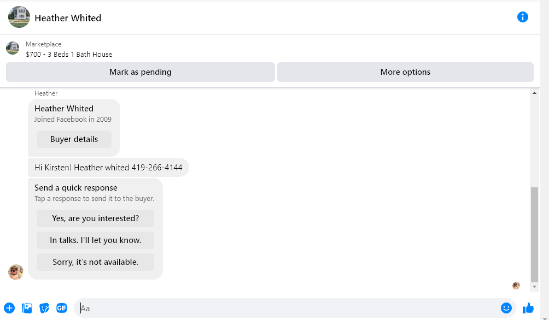Click the plus icon for more actions
The height and width of the screenshot is (320, 549).
pos(9,308)
